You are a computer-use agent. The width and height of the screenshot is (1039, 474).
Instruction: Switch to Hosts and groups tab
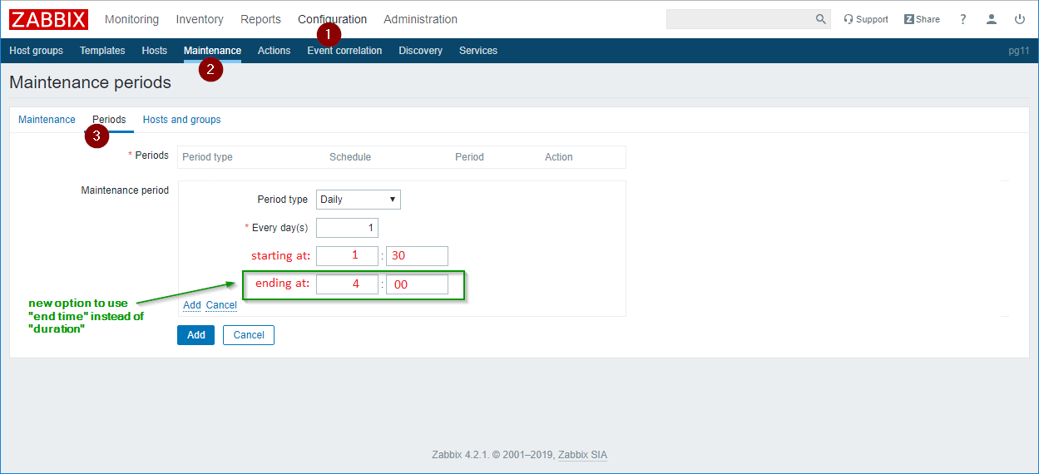pyautogui.click(x=182, y=120)
